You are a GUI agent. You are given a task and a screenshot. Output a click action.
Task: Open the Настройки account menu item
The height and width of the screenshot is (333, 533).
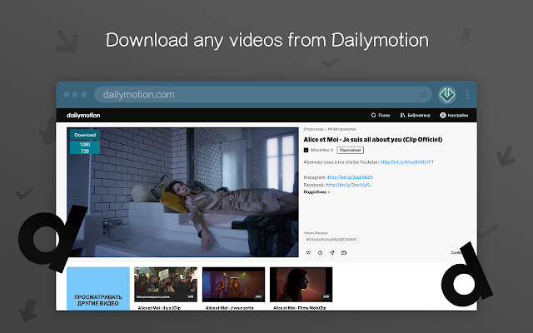point(454,116)
